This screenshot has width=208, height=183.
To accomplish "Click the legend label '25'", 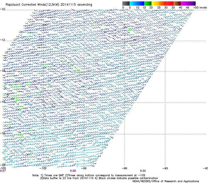I will pos(159,8).
